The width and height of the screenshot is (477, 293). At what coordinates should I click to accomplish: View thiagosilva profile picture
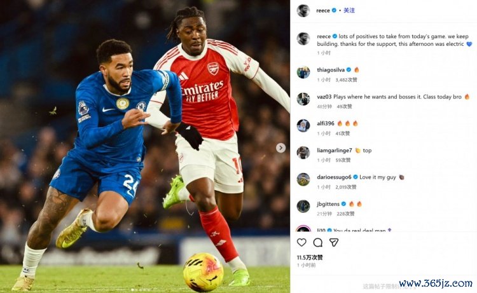point(303,72)
